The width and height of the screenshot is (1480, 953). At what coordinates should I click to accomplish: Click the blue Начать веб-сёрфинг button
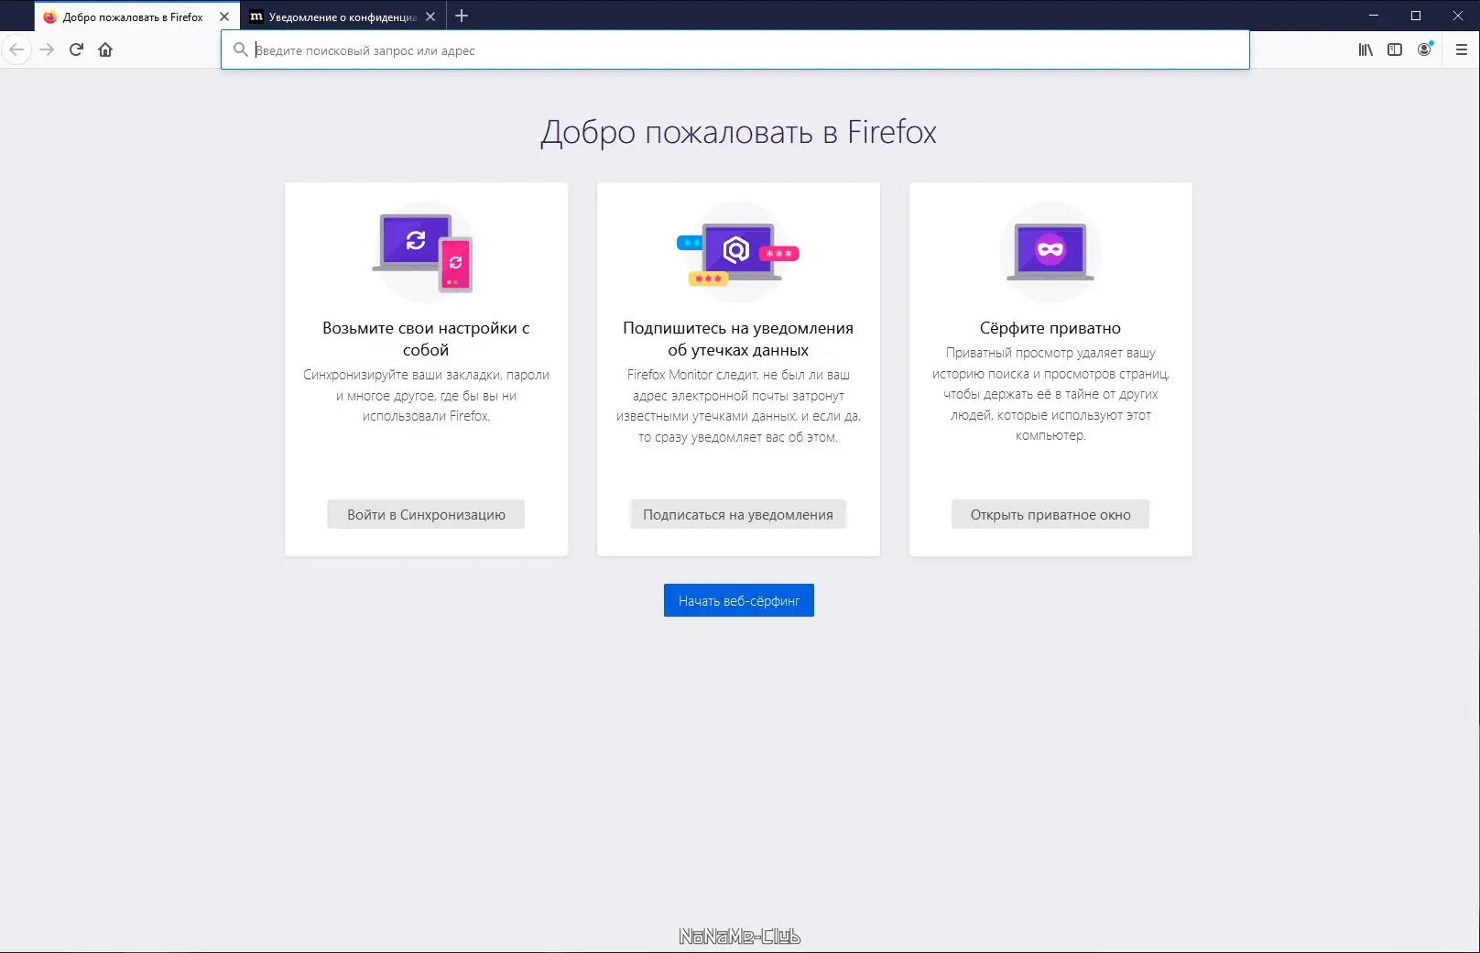tap(738, 600)
